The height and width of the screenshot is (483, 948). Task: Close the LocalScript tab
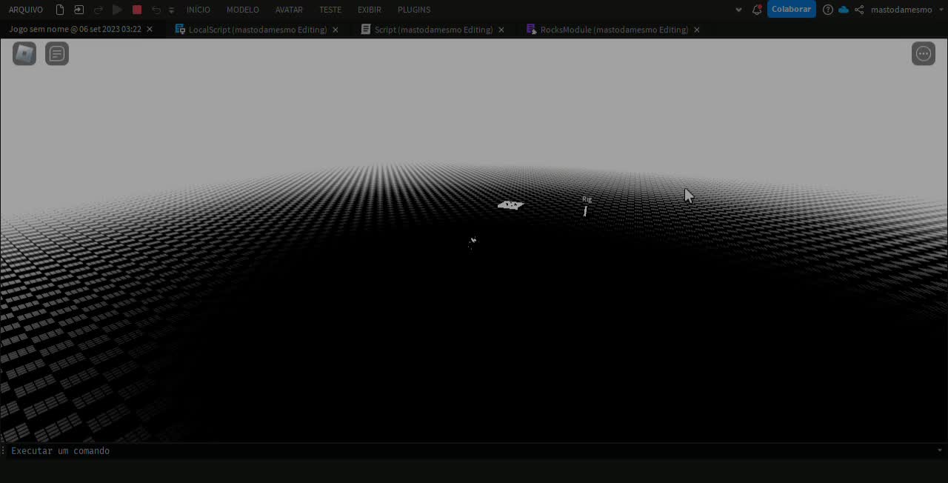pos(336,30)
